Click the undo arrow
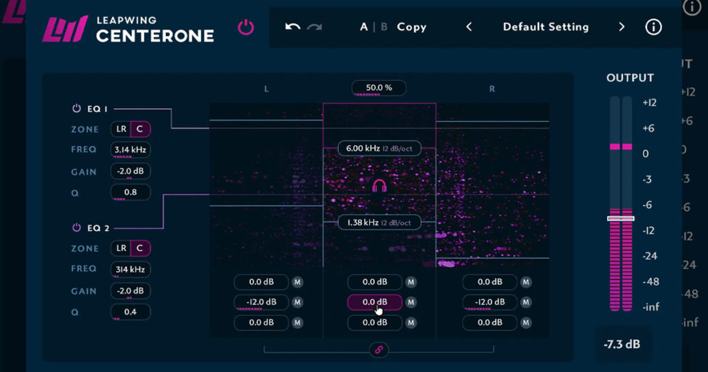708x372 pixels. click(292, 27)
